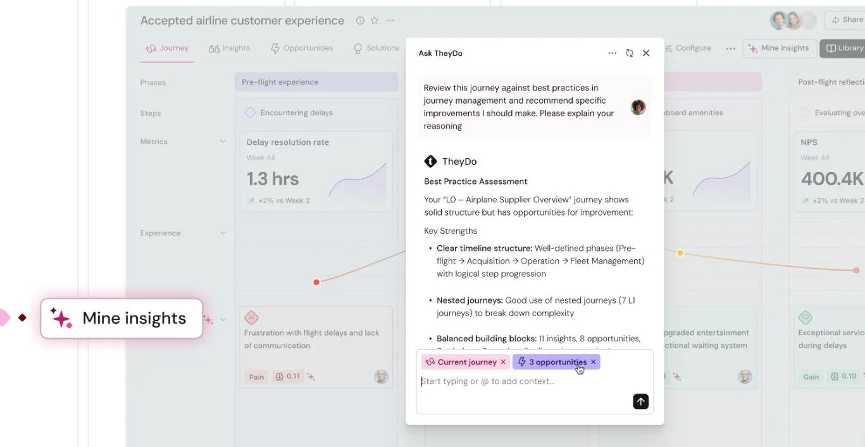865x447 pixels.
Task: Remove the 3 opportunities context chip
Action: click(593, 362)
